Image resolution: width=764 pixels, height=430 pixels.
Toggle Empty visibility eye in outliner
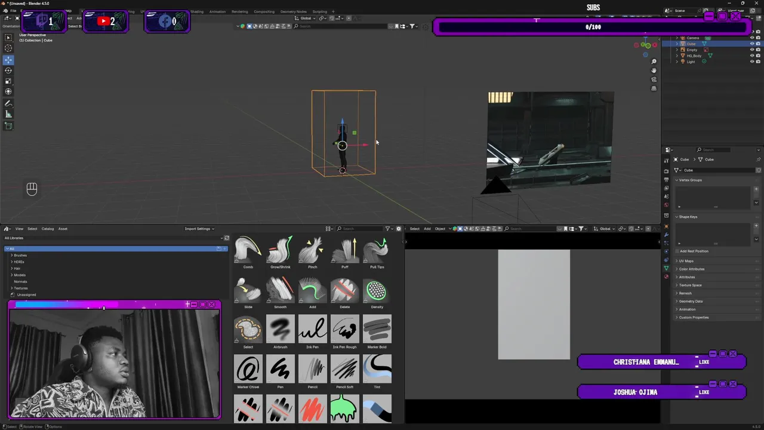[x=752, y=50]
